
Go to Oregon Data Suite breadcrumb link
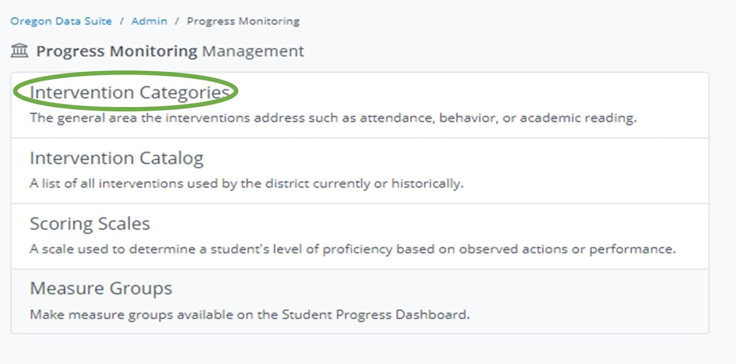click(61, 21)
